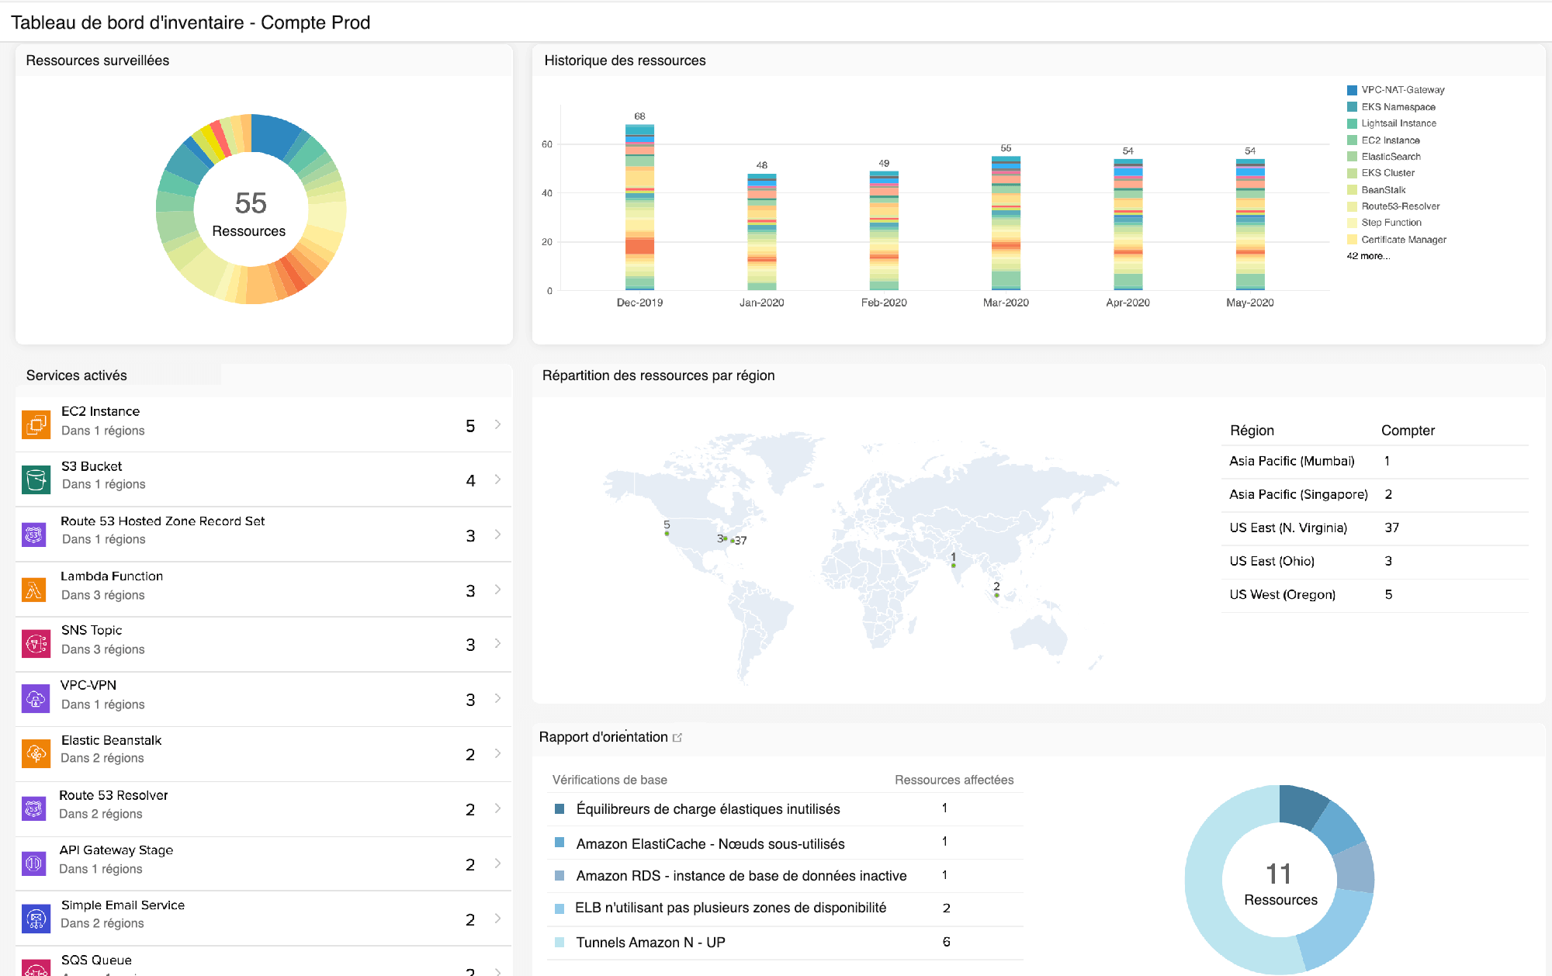1552x976 pixels.
Task: Click the EC2 Instance service icon
Action: click(36, 424)
